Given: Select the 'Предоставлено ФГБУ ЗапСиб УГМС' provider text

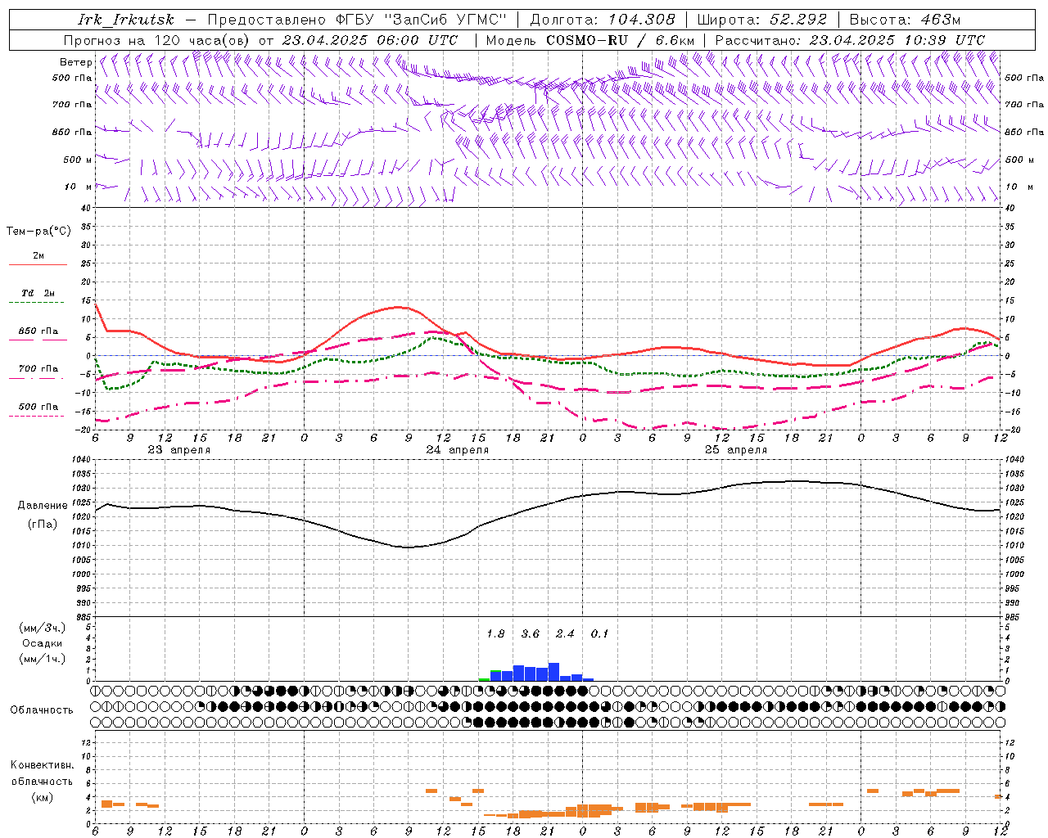Looking at the screenshot, I should pyautogui.click(x=357, y=20).
